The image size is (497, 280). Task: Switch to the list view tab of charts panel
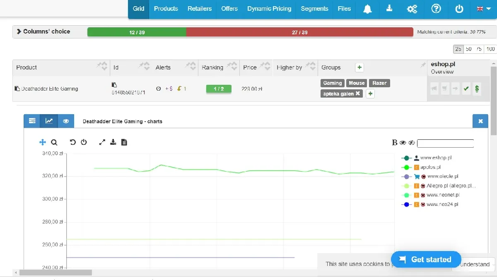[x=32, y=121]
